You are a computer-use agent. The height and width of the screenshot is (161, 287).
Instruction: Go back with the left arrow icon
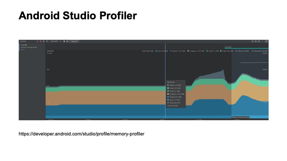pos(47,41)
